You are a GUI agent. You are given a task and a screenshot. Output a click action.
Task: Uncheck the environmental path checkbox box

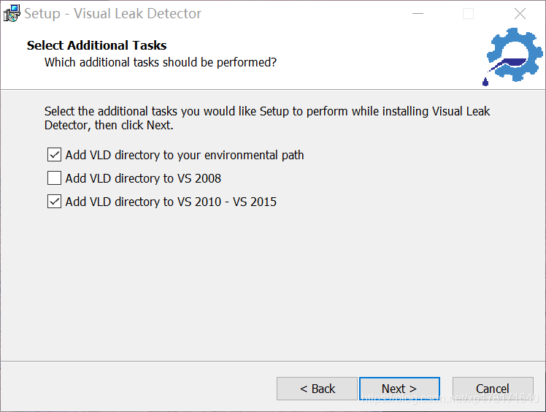click(54, 155)
